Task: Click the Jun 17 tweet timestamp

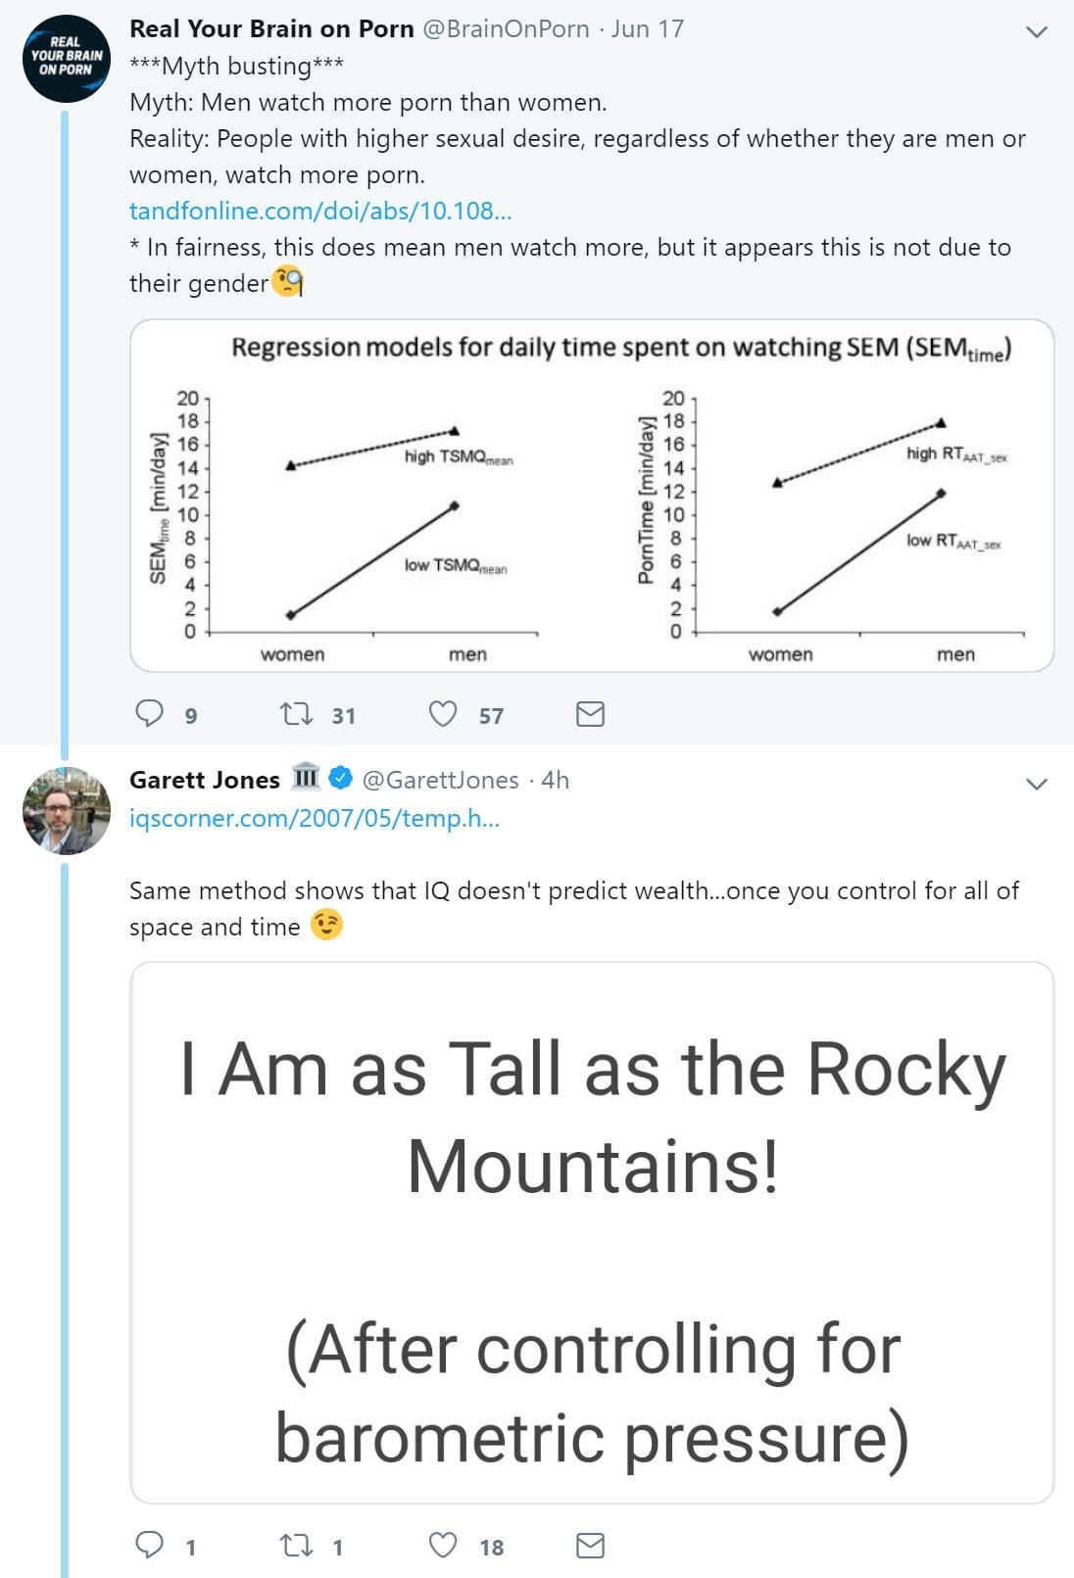Action: pyautogui.click(x=647, y=29)
